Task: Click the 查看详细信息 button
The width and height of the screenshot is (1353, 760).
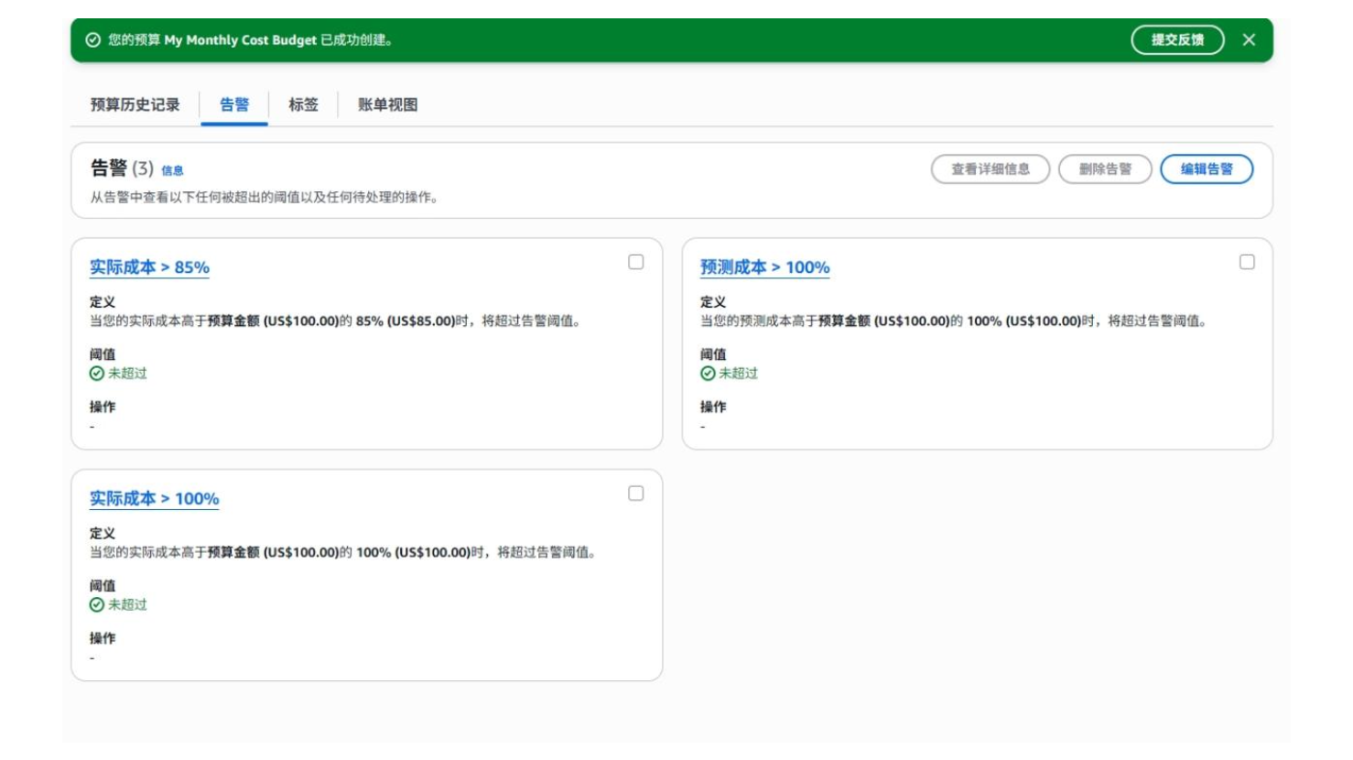Action: 990,169
